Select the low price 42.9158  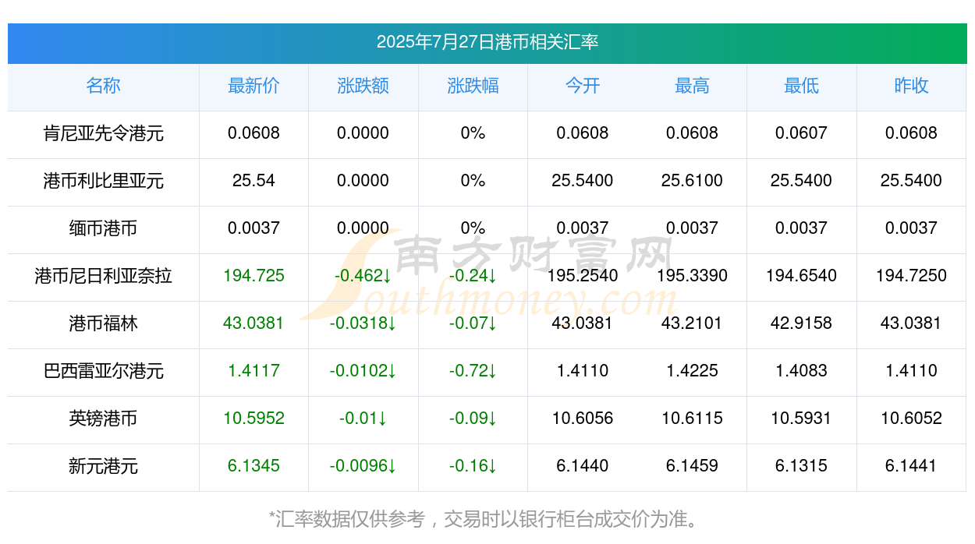[801, 323]
